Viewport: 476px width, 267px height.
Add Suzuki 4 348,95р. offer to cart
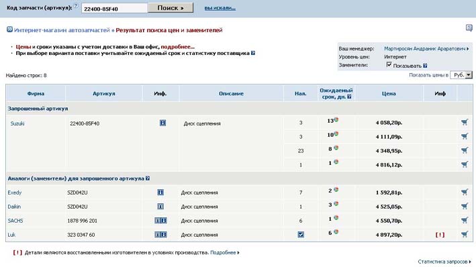coord(465,150)
